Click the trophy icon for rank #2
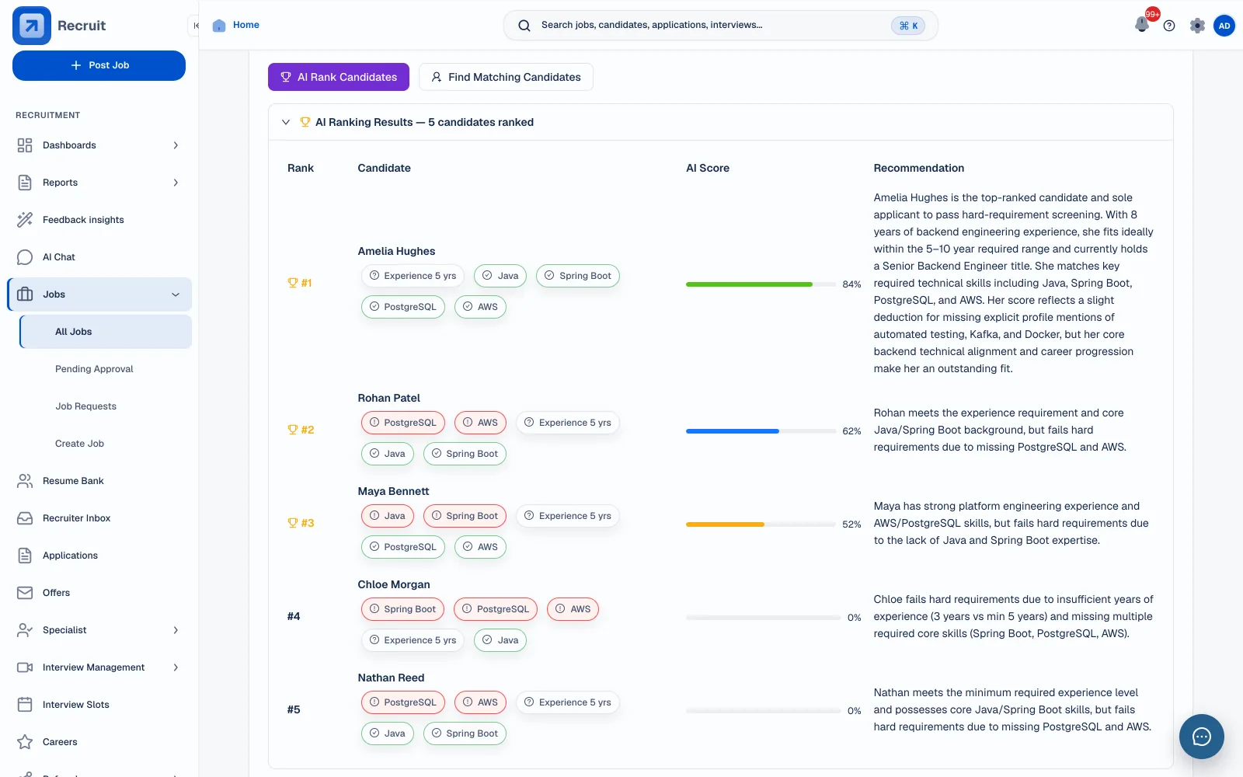The height and width of the screenshot is (777, 1243). 293,430
